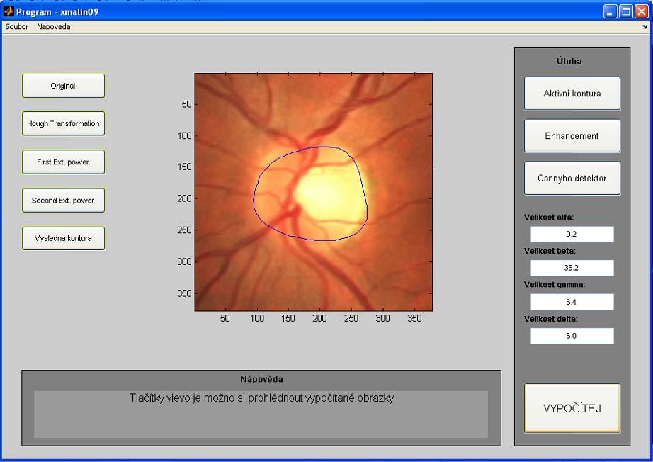Select the Aktivni kontura task
The image size is (653, 462).
pyautogui.click(x=572, y=94)
